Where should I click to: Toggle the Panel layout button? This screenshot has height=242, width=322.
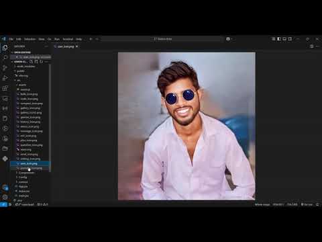[284, 39]
